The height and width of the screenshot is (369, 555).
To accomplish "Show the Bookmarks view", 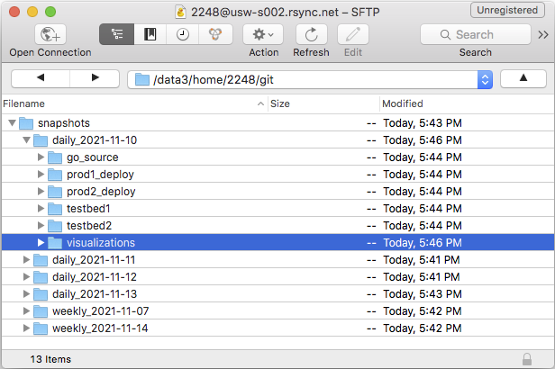I will pos(150,34).
